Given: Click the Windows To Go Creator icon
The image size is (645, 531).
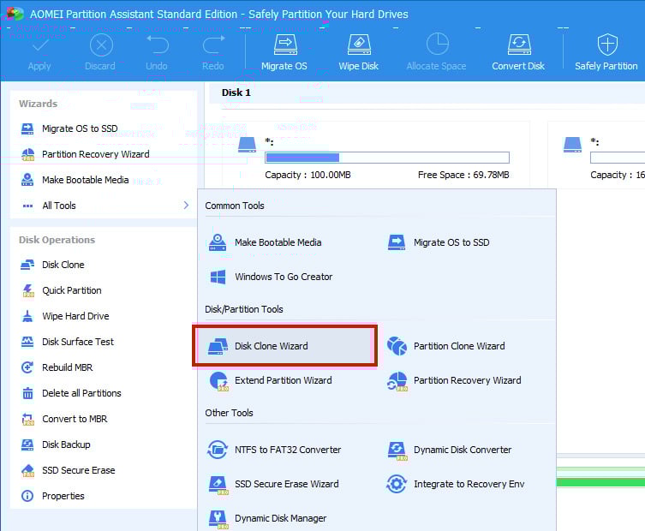Looking at the screenshot, I should coord(218,277).
